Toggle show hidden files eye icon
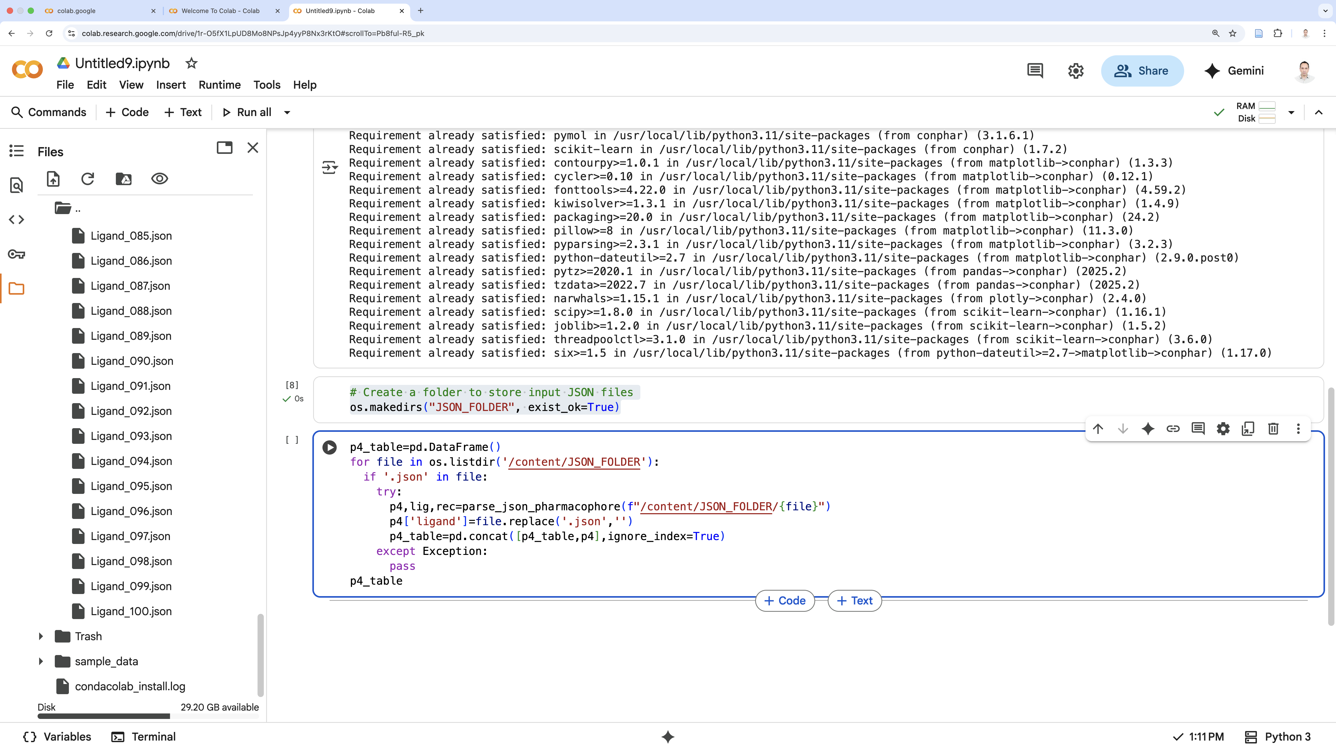 [159, 179]
